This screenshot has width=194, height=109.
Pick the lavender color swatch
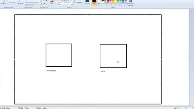click(x=126, y=2)
